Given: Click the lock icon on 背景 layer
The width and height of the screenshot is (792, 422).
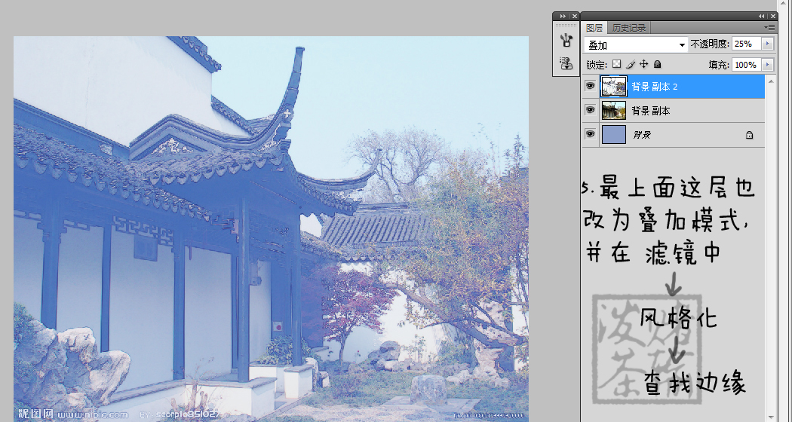Looking at the screenshot, I should 749,135.
